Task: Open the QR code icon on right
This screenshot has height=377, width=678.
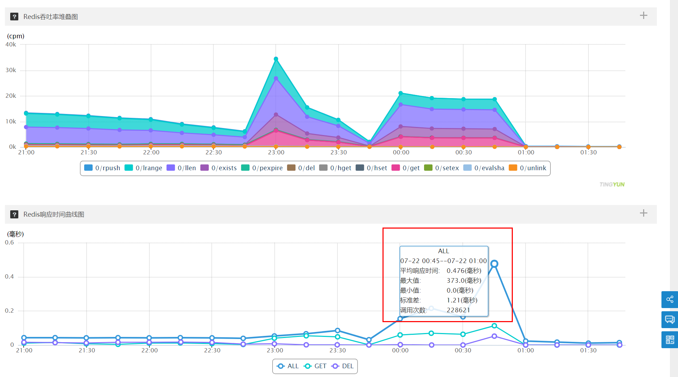Action: tap(669, 340)
